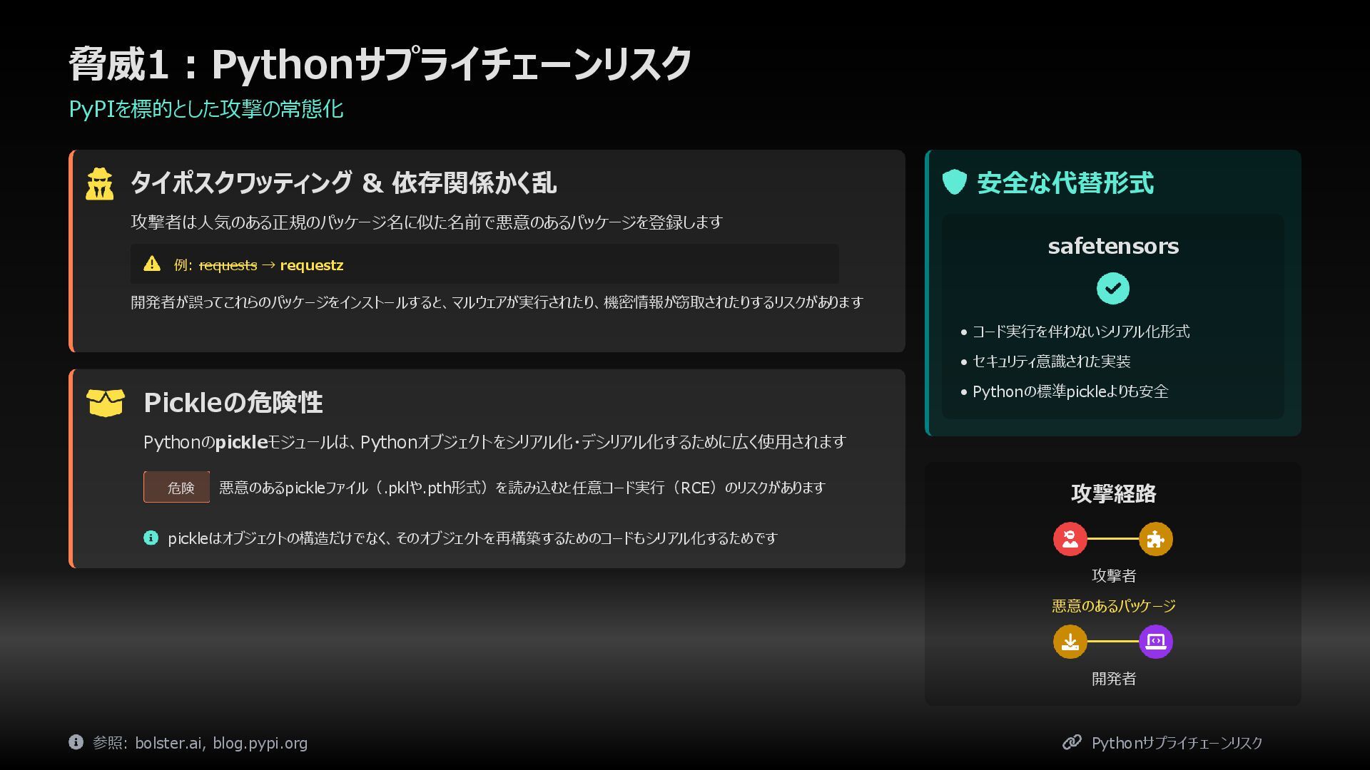Click the red attacker icon in 攻撃経路
The width and height of the screenshot is (1370, 770).
click(1070, 539)
